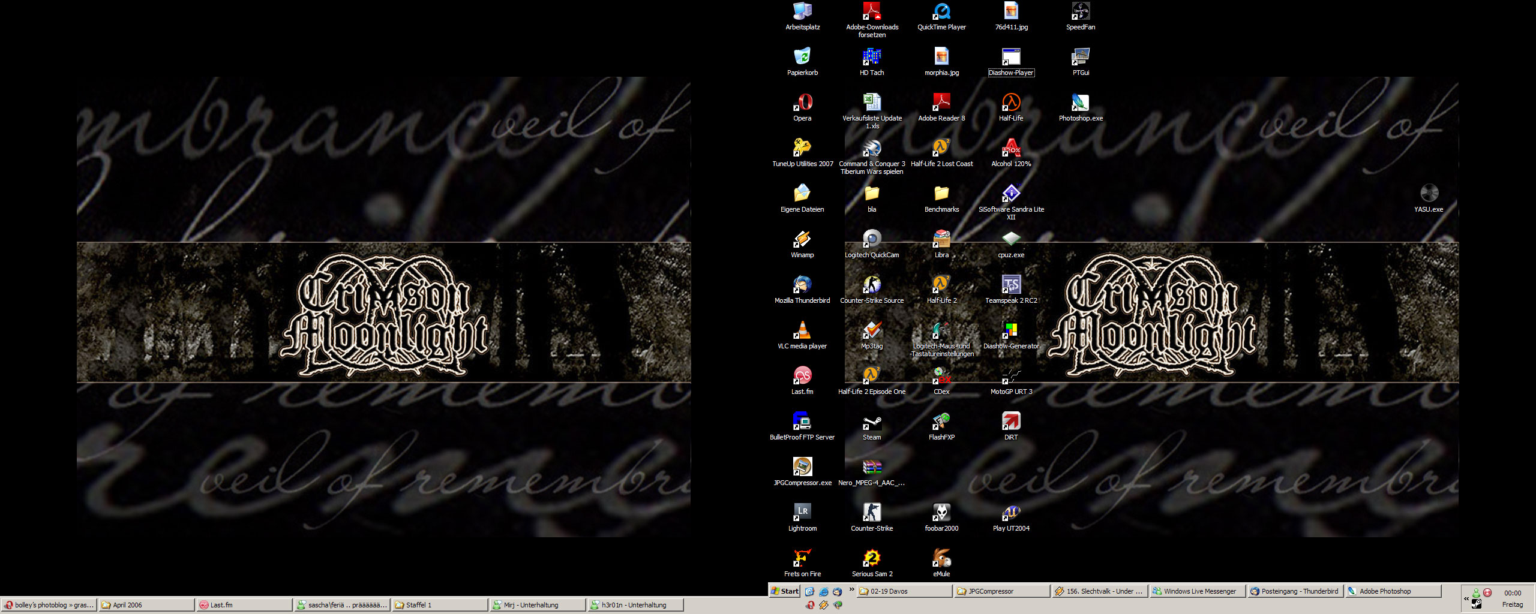This screenshot has height=614, width=1536.
Task: Launch the Teamspeak 2 RC2 shortcut
Action: pyautogui.click(x=1011, y=285)
